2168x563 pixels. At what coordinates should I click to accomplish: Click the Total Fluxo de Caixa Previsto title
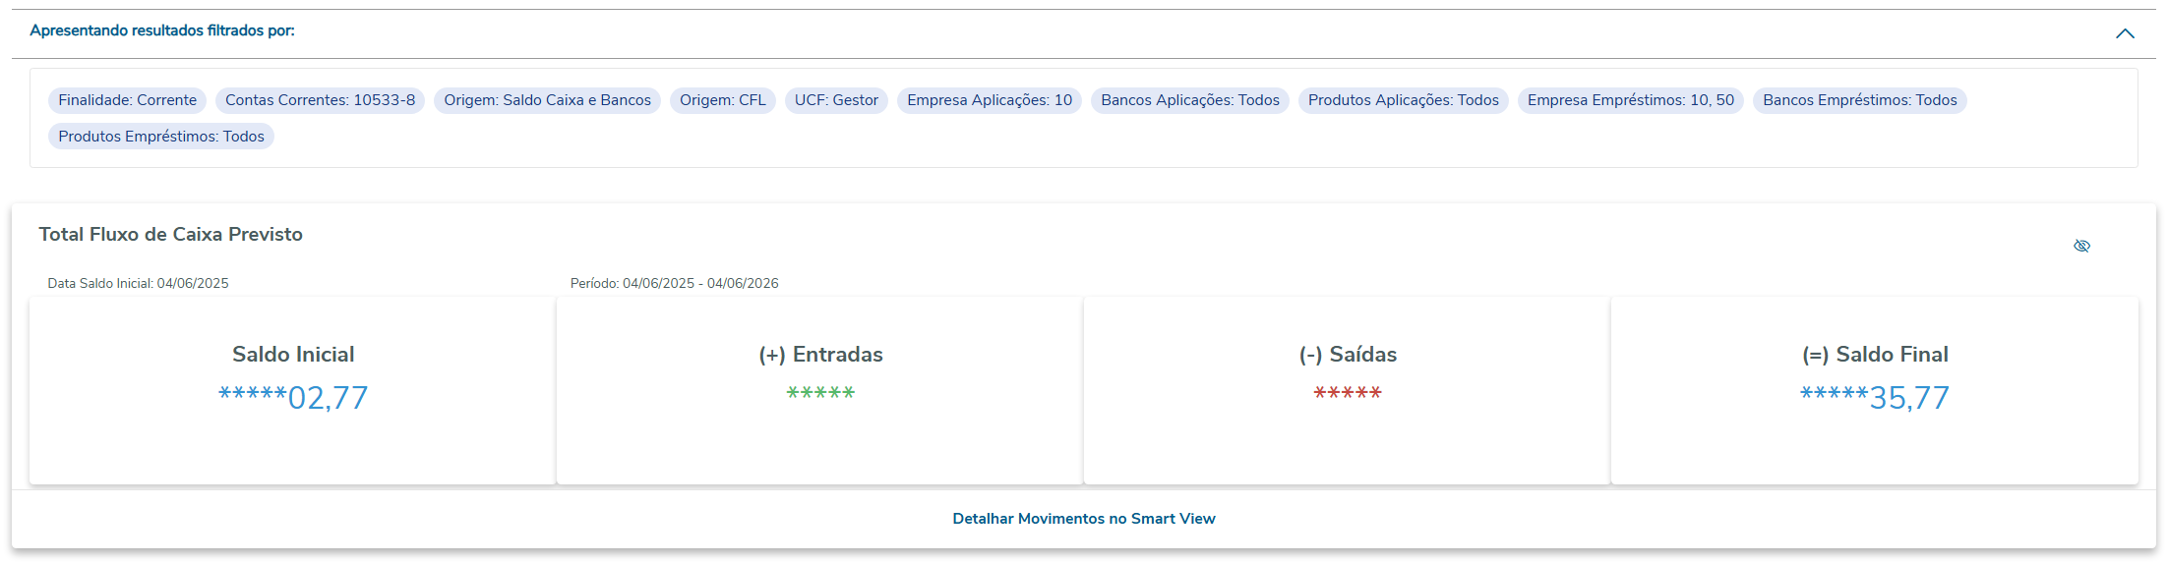tap(171, 235)
